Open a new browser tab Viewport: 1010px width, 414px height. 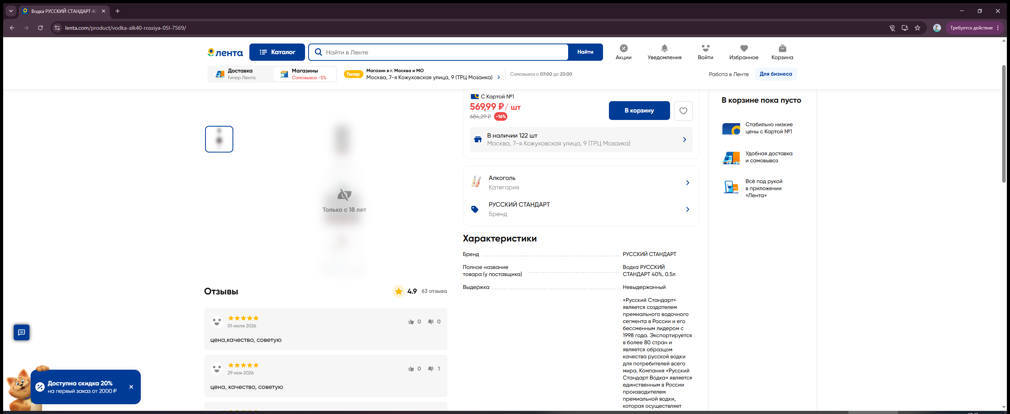coord(118,11)
